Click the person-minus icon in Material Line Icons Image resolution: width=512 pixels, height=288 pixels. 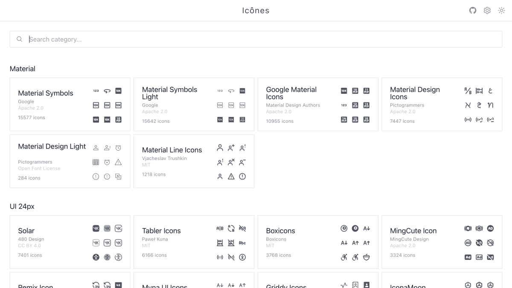(x=242, y=162)
